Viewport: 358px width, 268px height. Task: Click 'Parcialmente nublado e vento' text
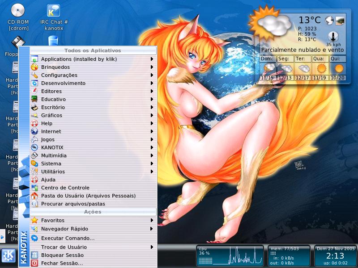pos(303,50)
